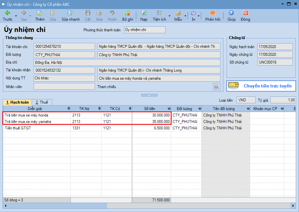
Task: Open the Phương thức thanh toán combo box
Action: coord(145,30)
